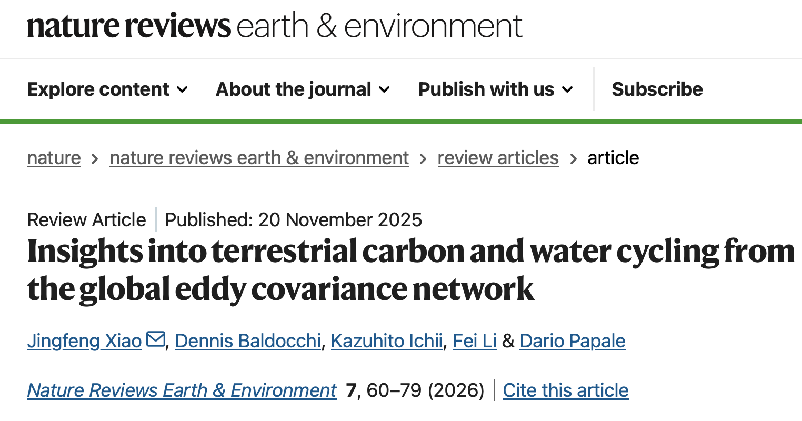Click italic Nature Reviews Earth & Environment journal link
Viewport: 802px width, 421px height.
point(182,390)
